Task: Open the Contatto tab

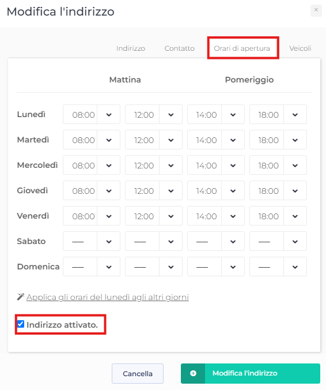Action: (x=179, y=48)
